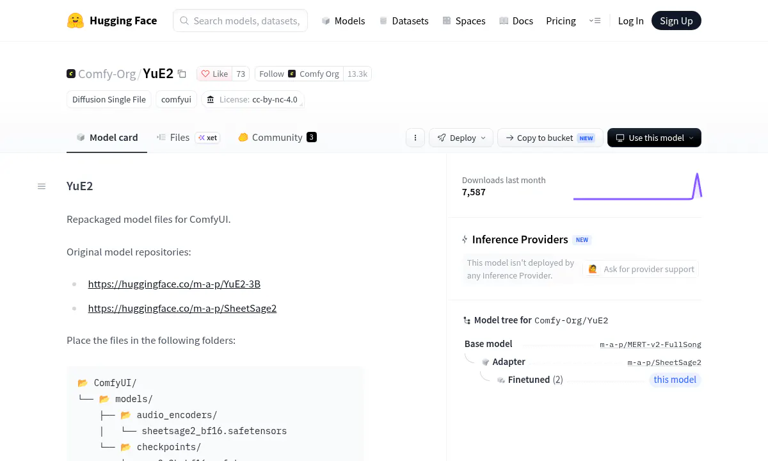The width and height of the screenshot is (768, 461).
Task: Click the xet badge next to Files
Action: point(207,138)
